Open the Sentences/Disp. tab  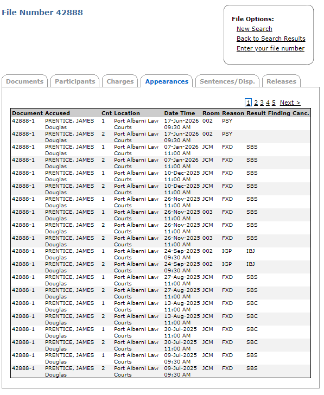click(227, 81)
